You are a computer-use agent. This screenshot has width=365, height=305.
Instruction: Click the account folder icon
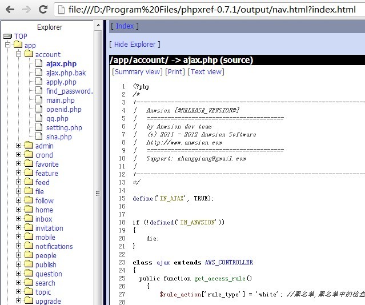tap(28, 55)
